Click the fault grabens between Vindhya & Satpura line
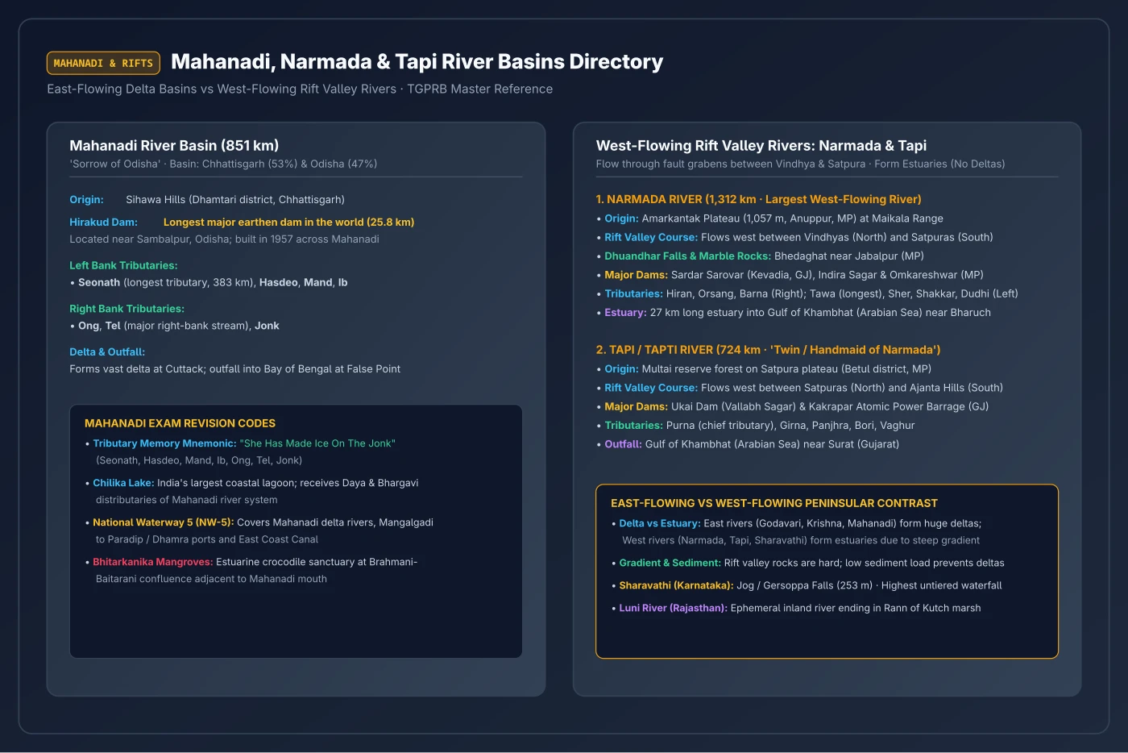This screenshot has height=753, width=1128. tap(800, 164)
